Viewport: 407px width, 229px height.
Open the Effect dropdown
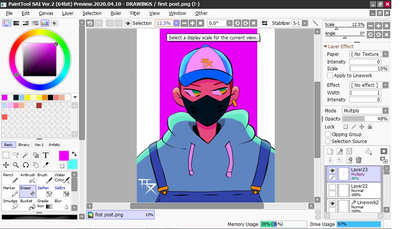point(386,85)
